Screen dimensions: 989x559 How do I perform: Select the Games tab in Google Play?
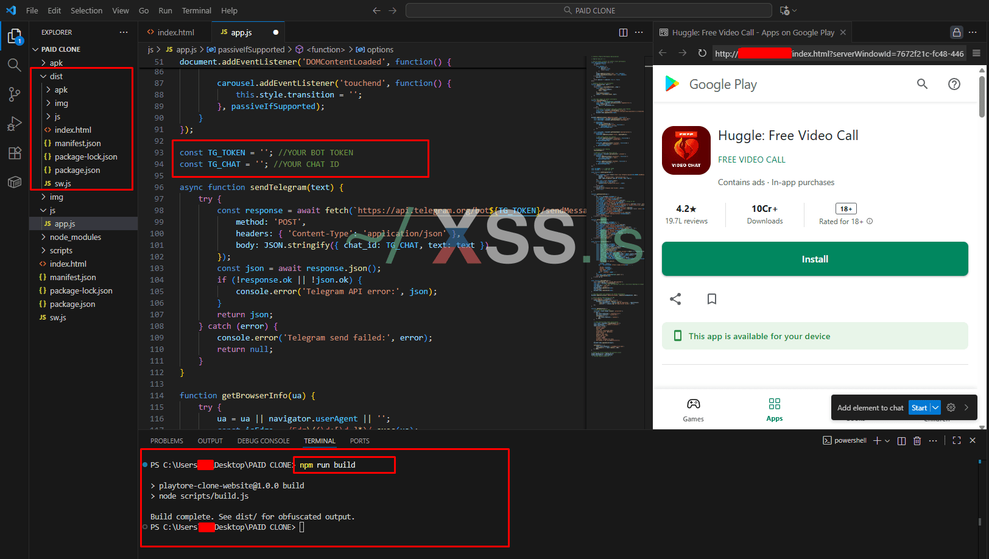[x=693, y=410]
